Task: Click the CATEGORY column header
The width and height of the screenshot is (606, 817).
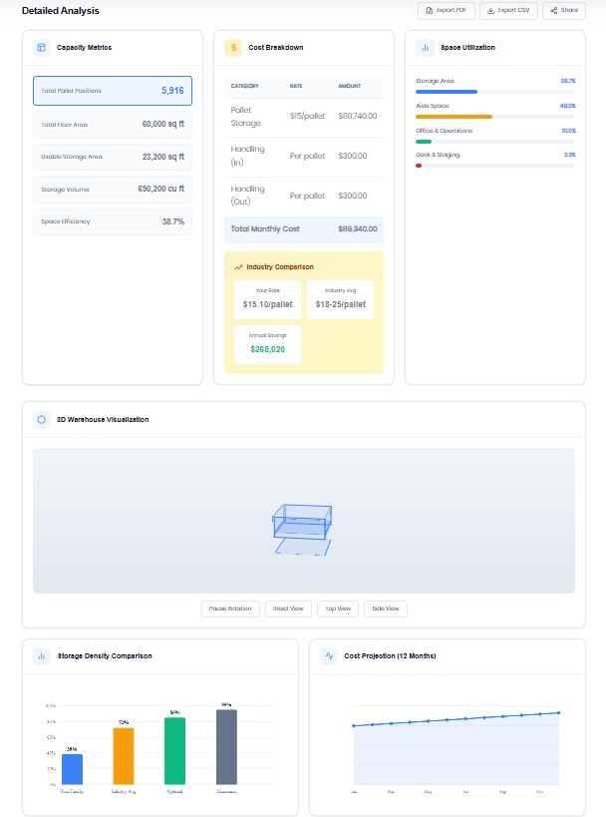Action: click(244, 86)
